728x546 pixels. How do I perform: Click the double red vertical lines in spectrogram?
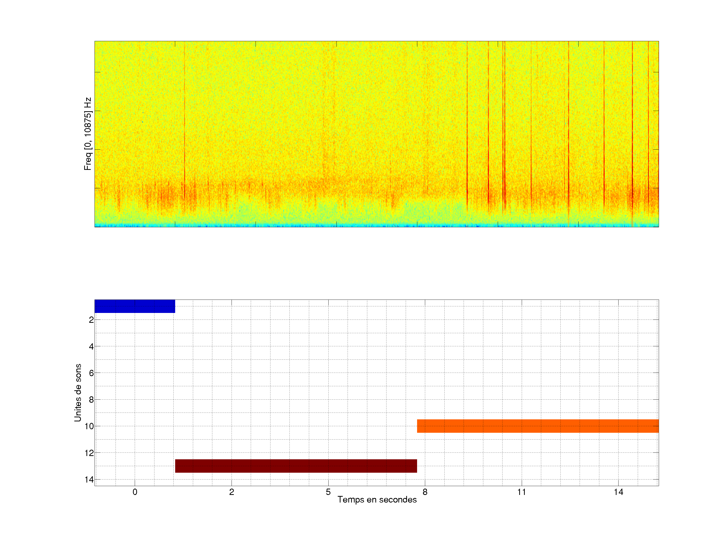click(504, 132)
